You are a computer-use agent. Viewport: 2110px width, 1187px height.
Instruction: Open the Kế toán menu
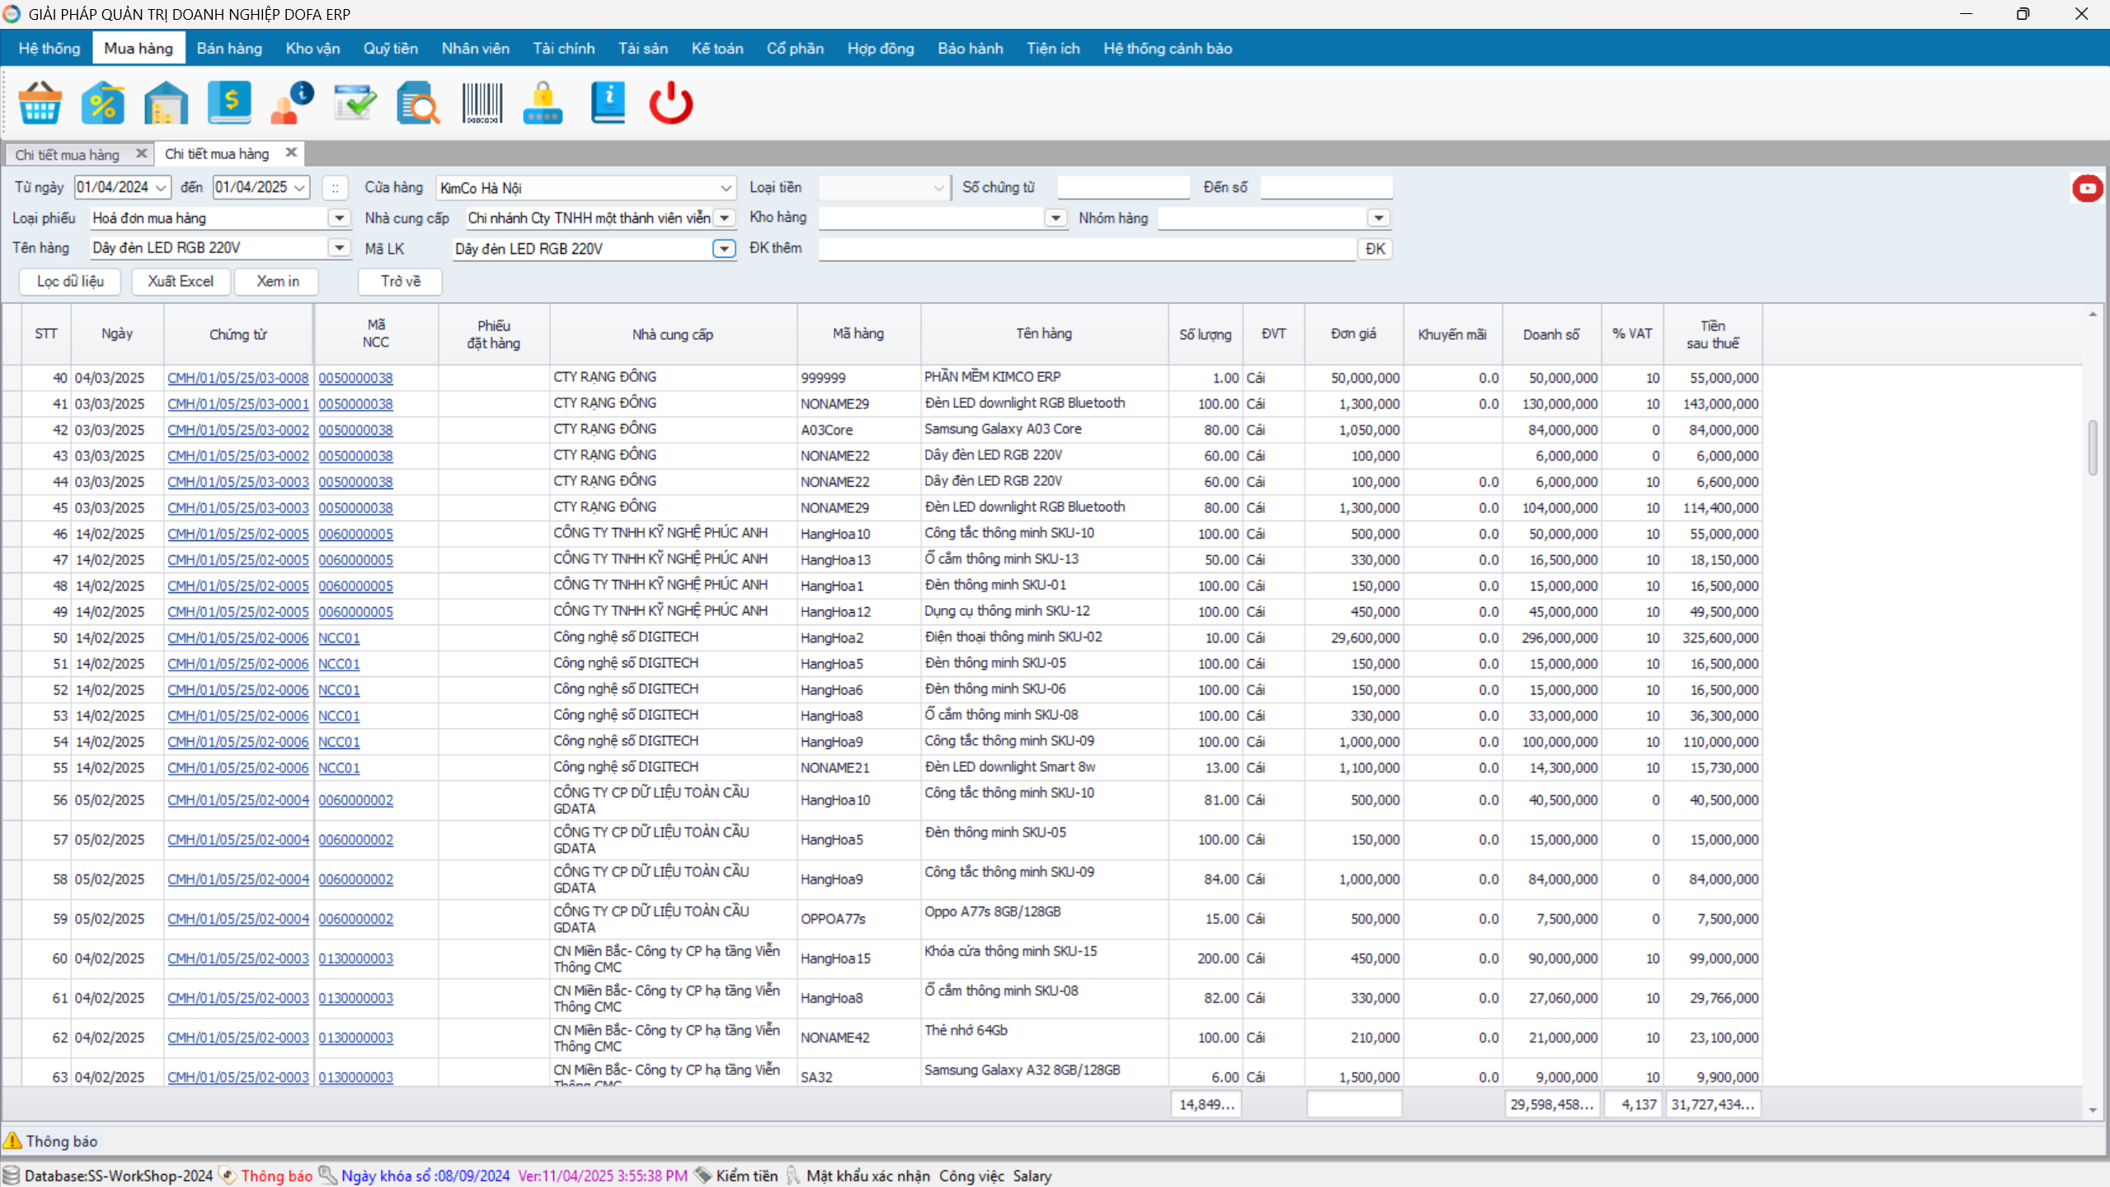[x=717, y=48]
